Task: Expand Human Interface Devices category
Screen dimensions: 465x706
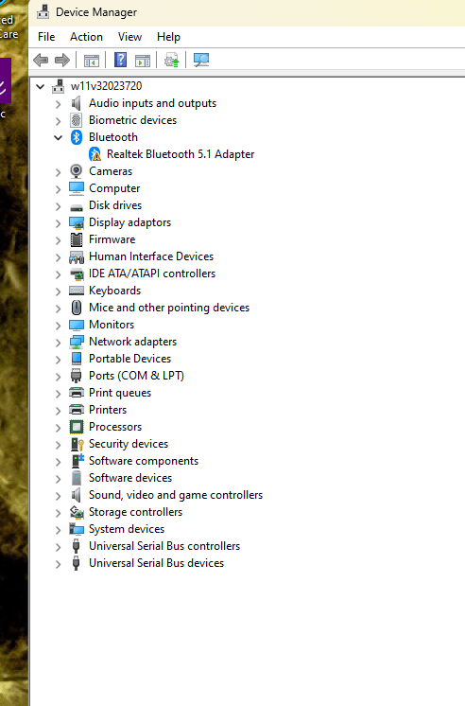Action: 58,257
